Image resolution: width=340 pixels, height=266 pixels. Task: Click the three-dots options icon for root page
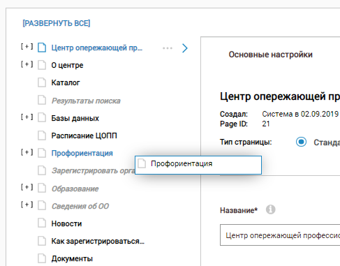(x=168, y=48)
